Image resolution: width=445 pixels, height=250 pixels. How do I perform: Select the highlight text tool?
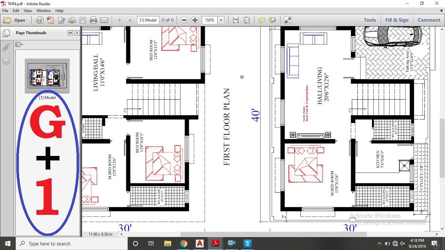[273, 20]
